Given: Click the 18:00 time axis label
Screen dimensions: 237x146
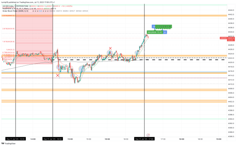Looking at the screenshot, I should coord(182,139).
